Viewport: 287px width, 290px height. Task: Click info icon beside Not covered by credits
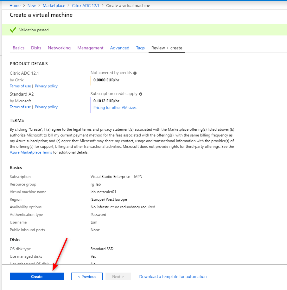tap(135, 73)
